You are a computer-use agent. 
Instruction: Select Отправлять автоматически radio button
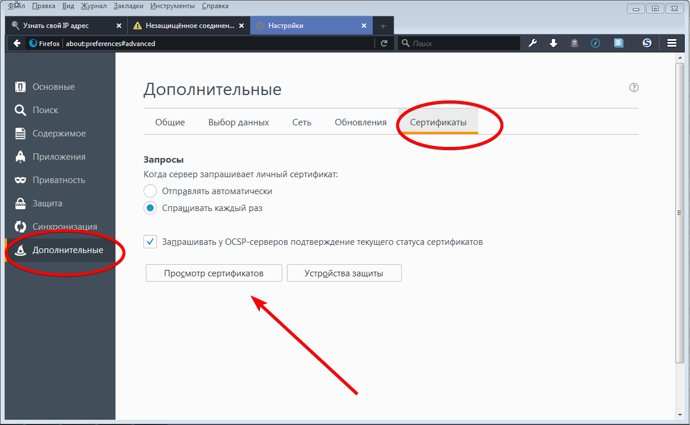pyautogui.click(x=150, y=191)
